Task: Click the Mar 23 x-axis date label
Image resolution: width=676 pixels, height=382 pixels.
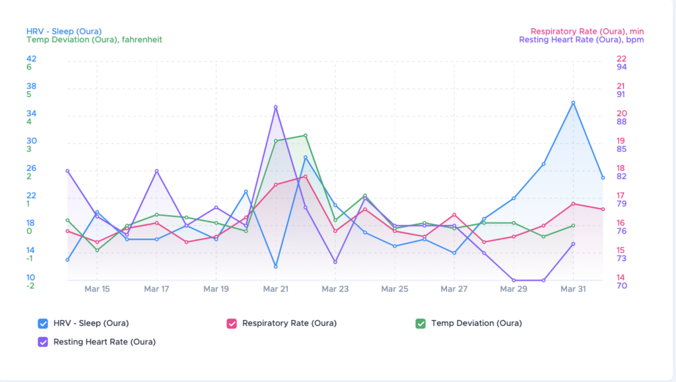Action: 335,289
